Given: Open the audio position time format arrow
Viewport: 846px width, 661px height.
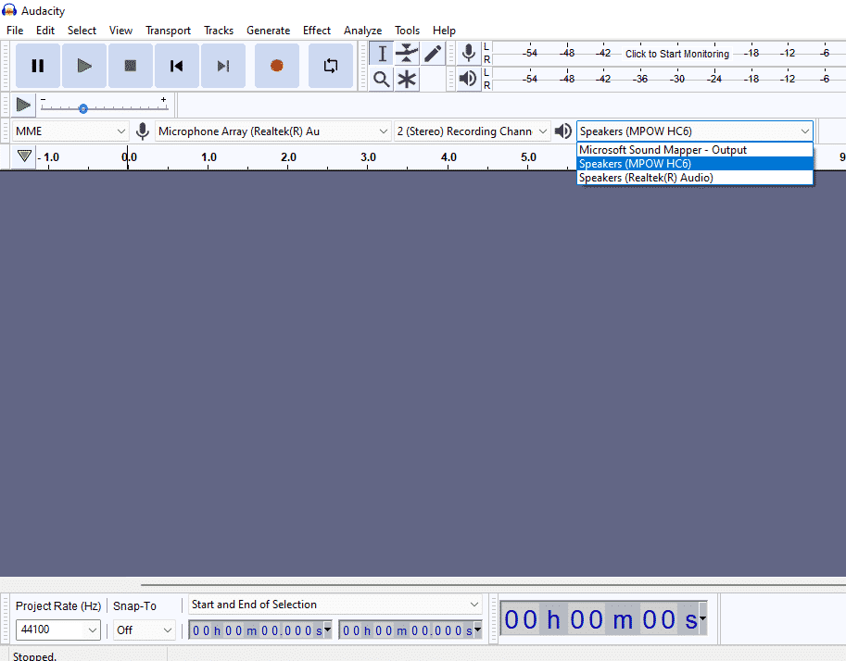Looking at the screenshot, I should coord(702,619).
